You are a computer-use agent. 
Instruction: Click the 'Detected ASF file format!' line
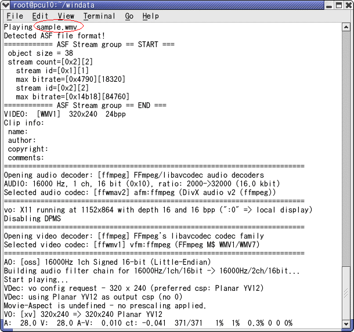click(55, 36)
